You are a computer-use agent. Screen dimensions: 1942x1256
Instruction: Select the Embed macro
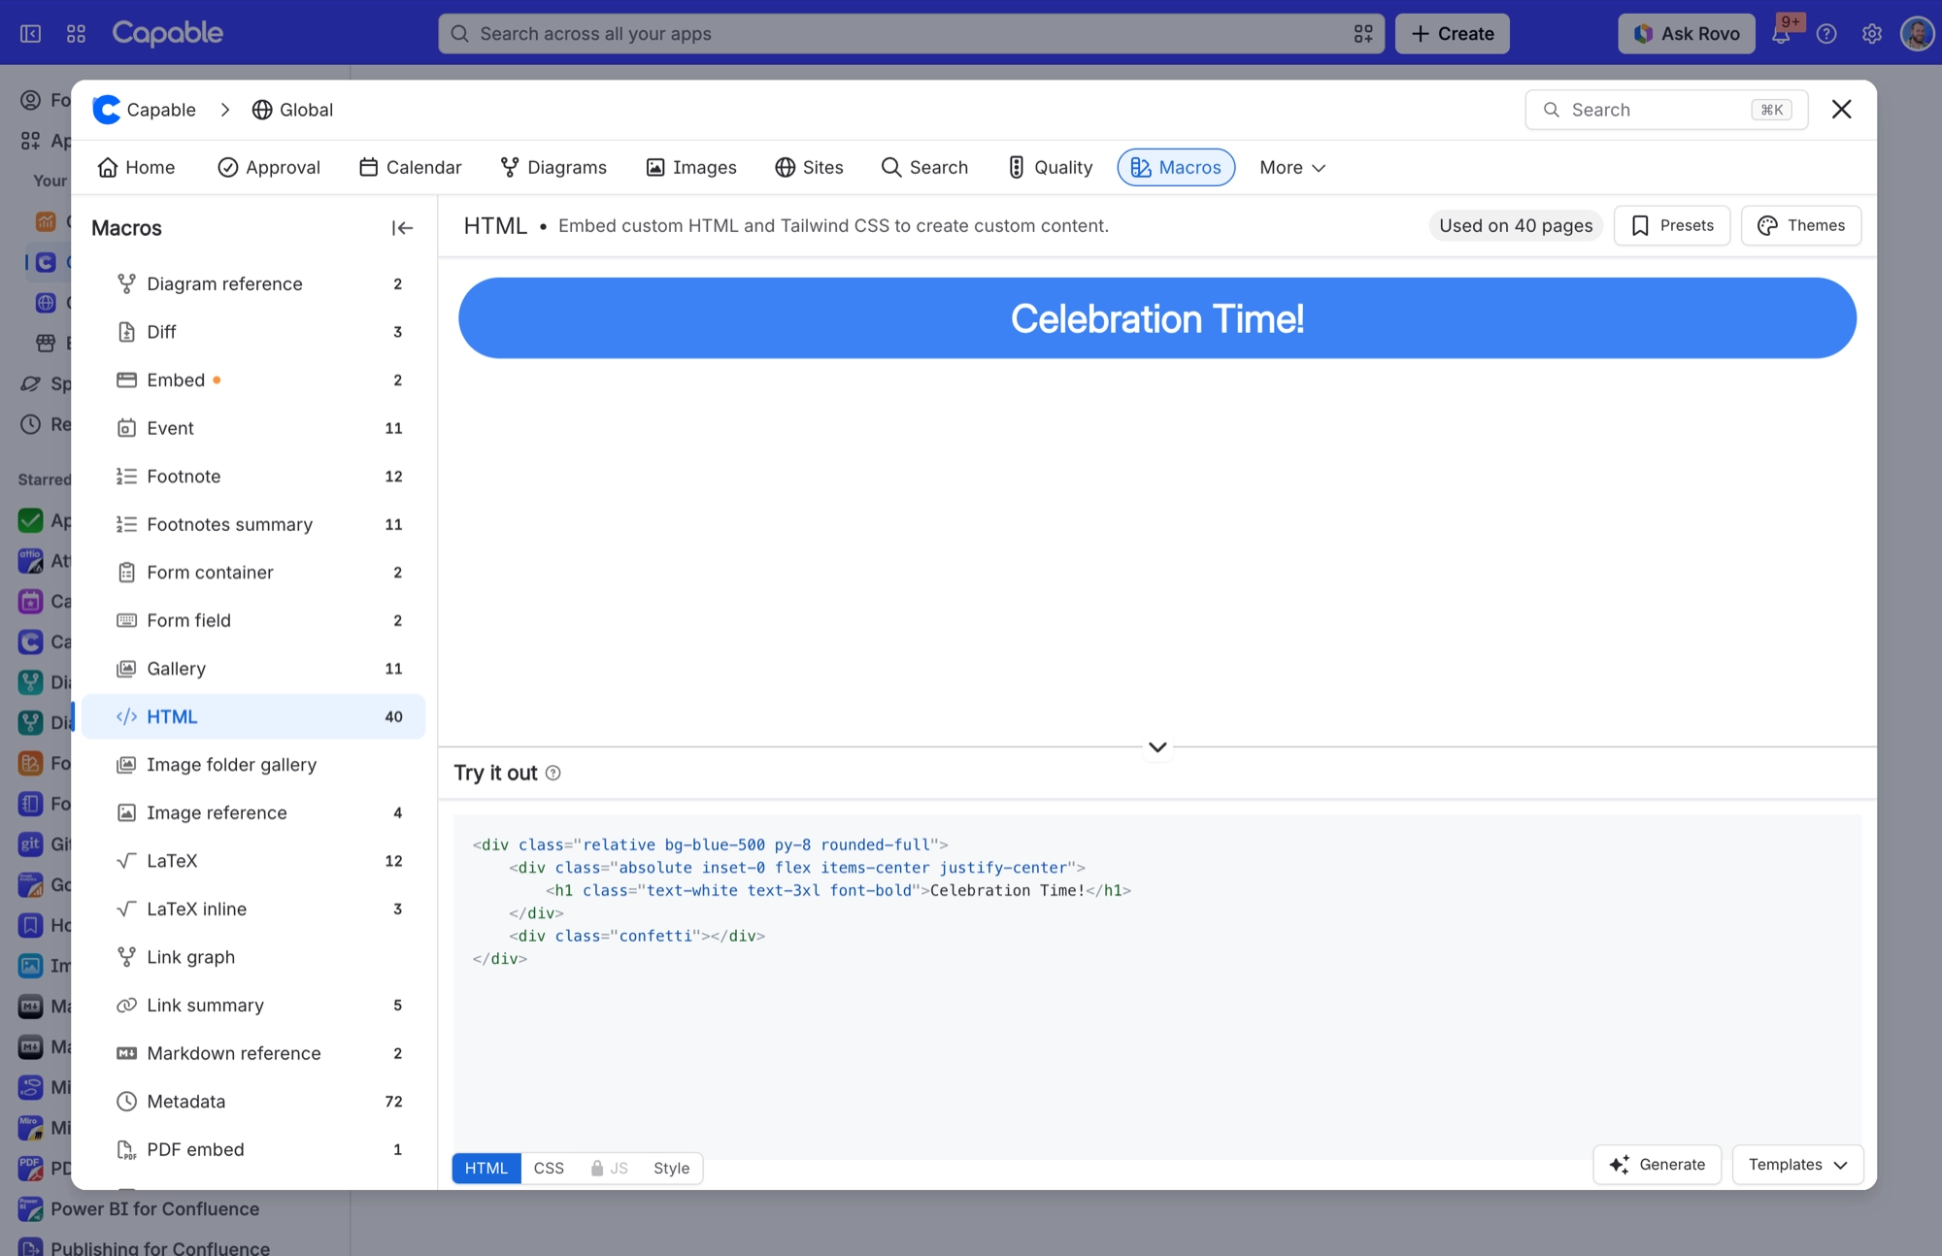click(x=254, y=380)
